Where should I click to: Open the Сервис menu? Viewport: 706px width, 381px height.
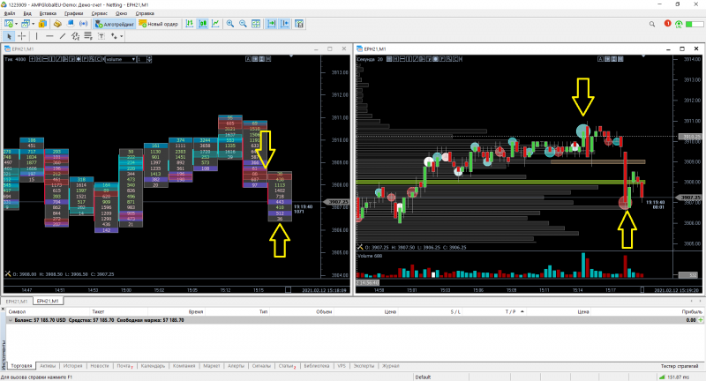click(100, 13)
